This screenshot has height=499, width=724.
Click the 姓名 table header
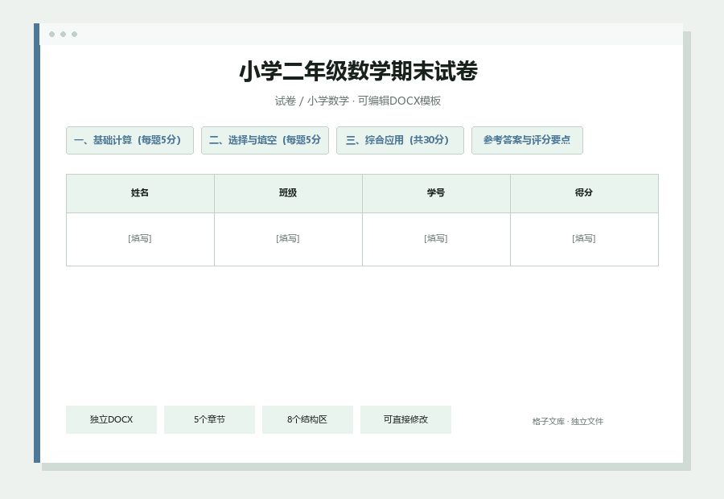(140, 194)
